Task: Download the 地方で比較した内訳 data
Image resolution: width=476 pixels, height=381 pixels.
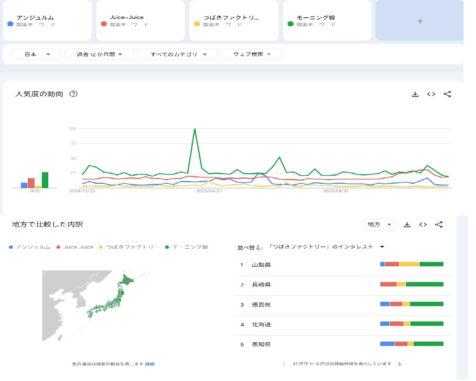Action: (x=407, y=224)
